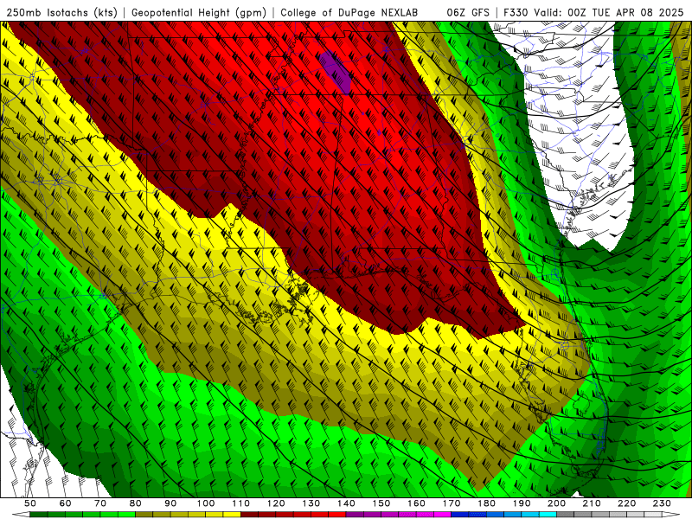Image resolution: width=692 pixels, height=519 pixels.
Task: Click the "06Z GFS" model run label
Action: (x=468, y=12)
